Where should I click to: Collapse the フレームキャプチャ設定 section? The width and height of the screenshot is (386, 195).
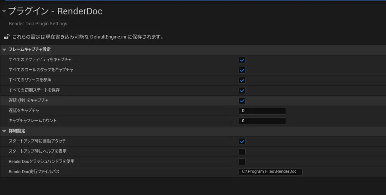pos(4,49)
